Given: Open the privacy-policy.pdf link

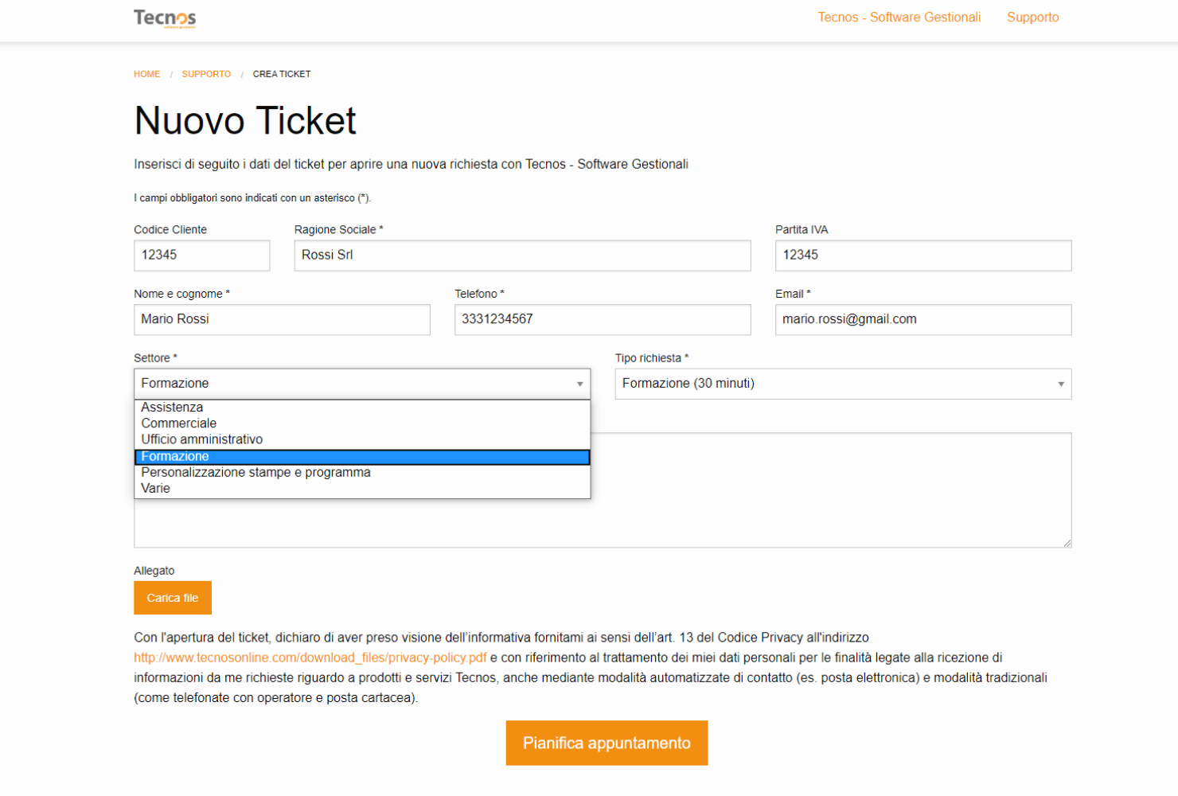Looking at the screenshot, I should (310, 657).
